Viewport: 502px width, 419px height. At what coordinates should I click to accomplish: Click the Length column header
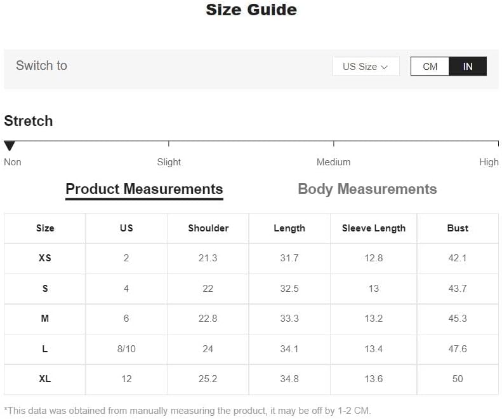pyautogui.click(x=289, y=228)
